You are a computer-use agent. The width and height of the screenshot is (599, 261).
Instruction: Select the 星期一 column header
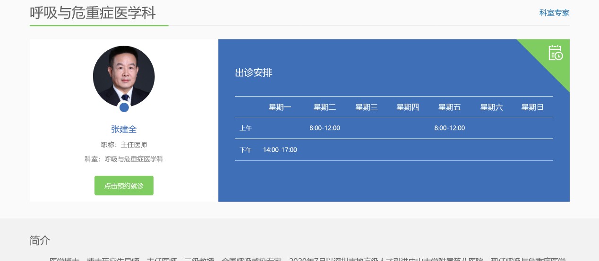click(280, 107)
